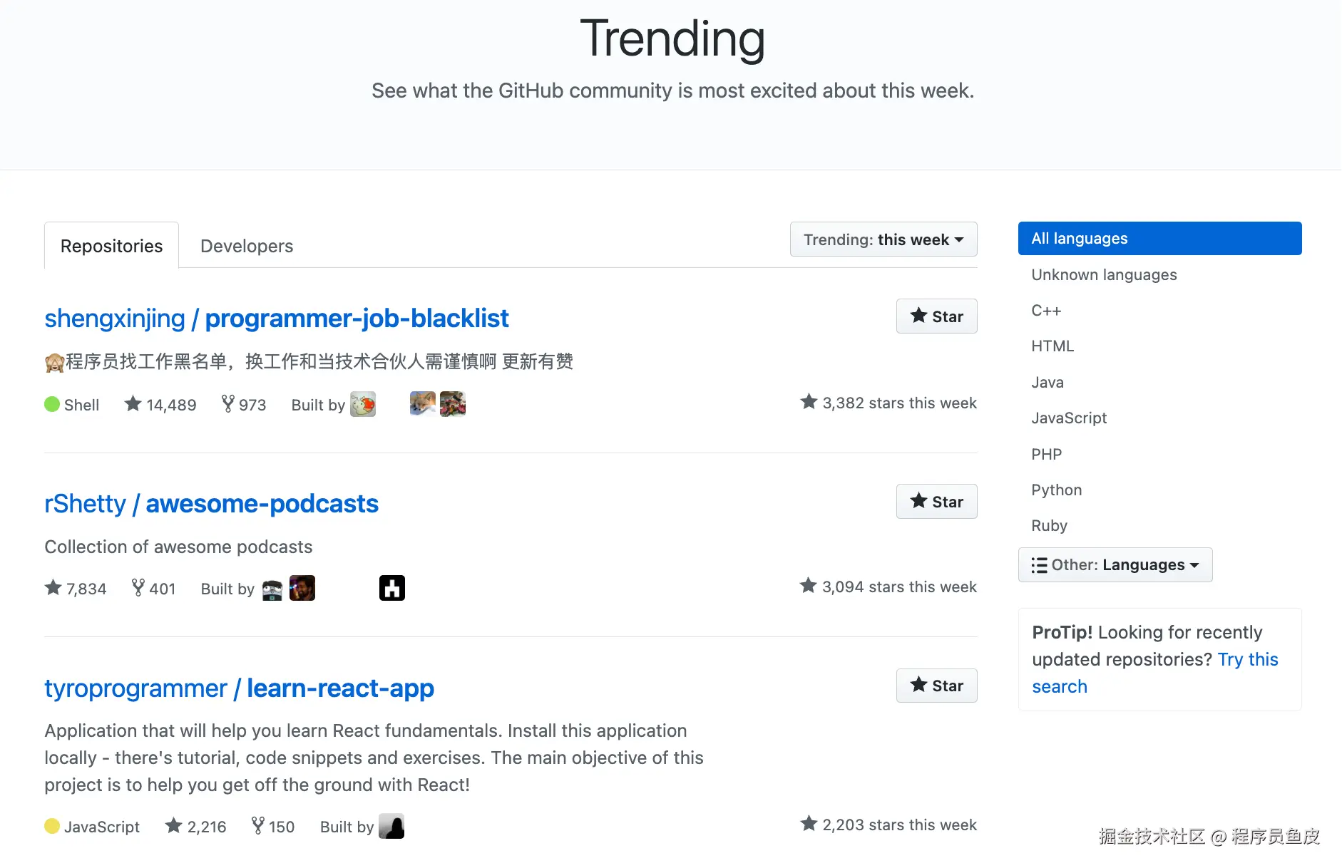The height and width of the screenshot is (868, 1342).
Task: Filter trending by Python language
Action: point(1056,490)
